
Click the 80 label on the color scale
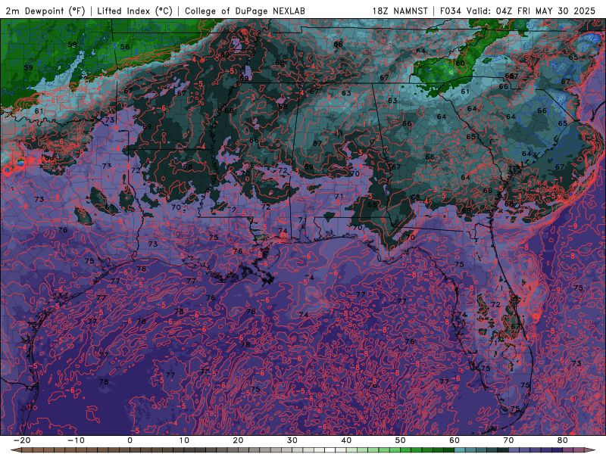pyautogui.click(x=563, y=440)
